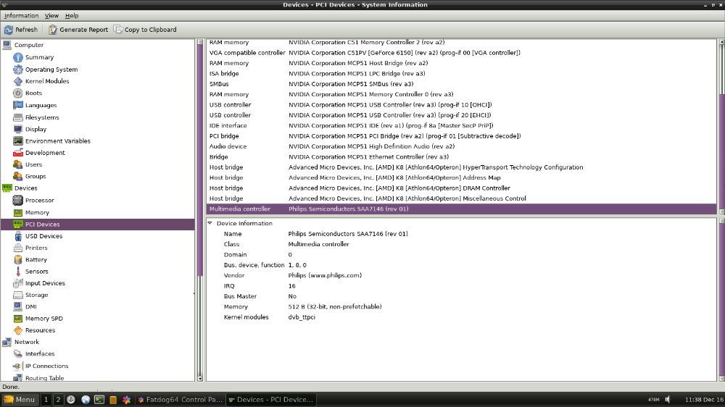Collapse the Device Information section
Viewport: 725px width, 407px height.
[210, 223]
